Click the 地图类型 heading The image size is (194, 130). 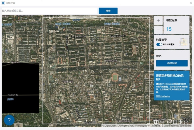(x=161, y=40)
